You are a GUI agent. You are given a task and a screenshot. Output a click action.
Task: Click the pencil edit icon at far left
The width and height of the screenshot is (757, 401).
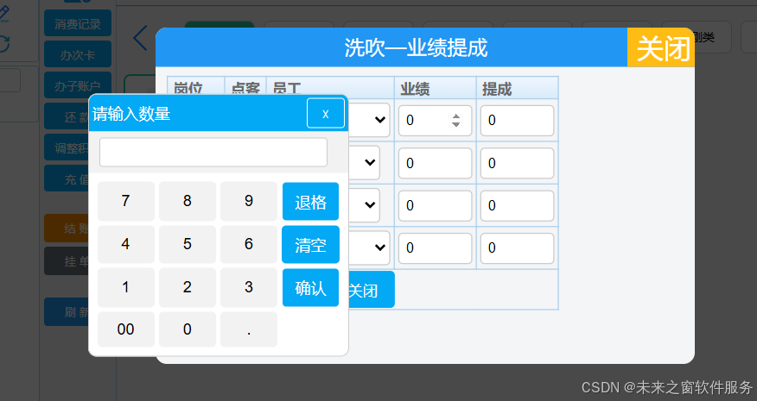point(4,13)
